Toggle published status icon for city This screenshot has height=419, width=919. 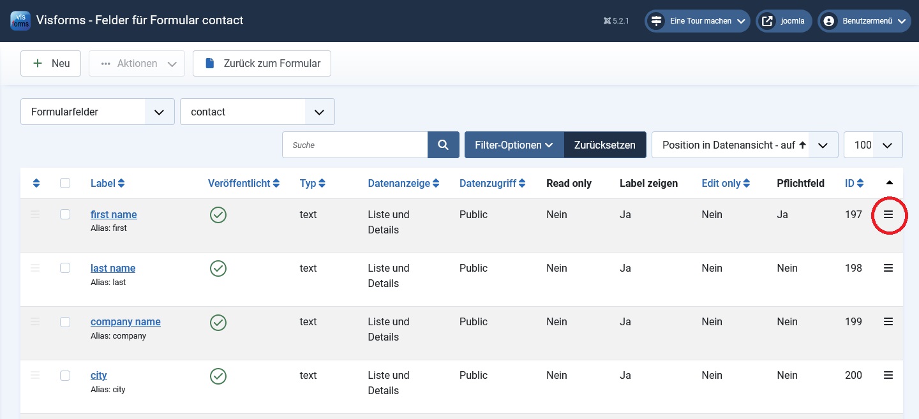(x=218, y=376)
